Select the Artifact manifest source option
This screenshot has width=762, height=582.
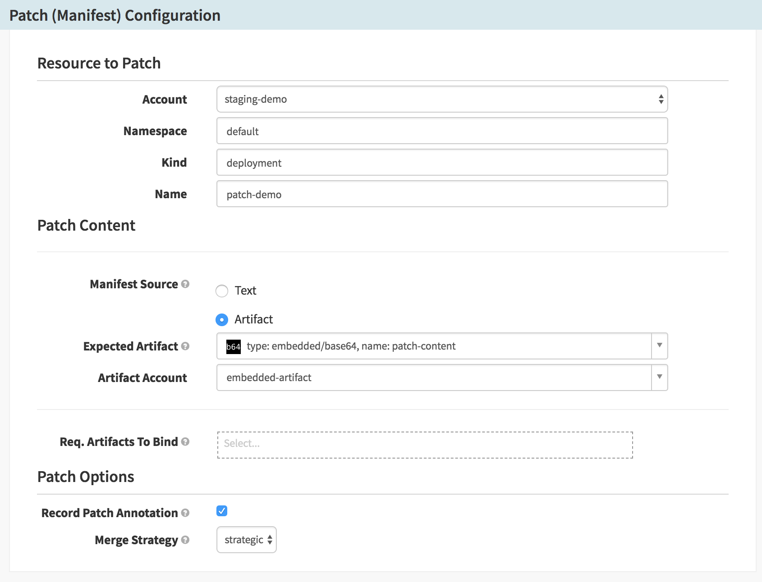pos(222,320)
